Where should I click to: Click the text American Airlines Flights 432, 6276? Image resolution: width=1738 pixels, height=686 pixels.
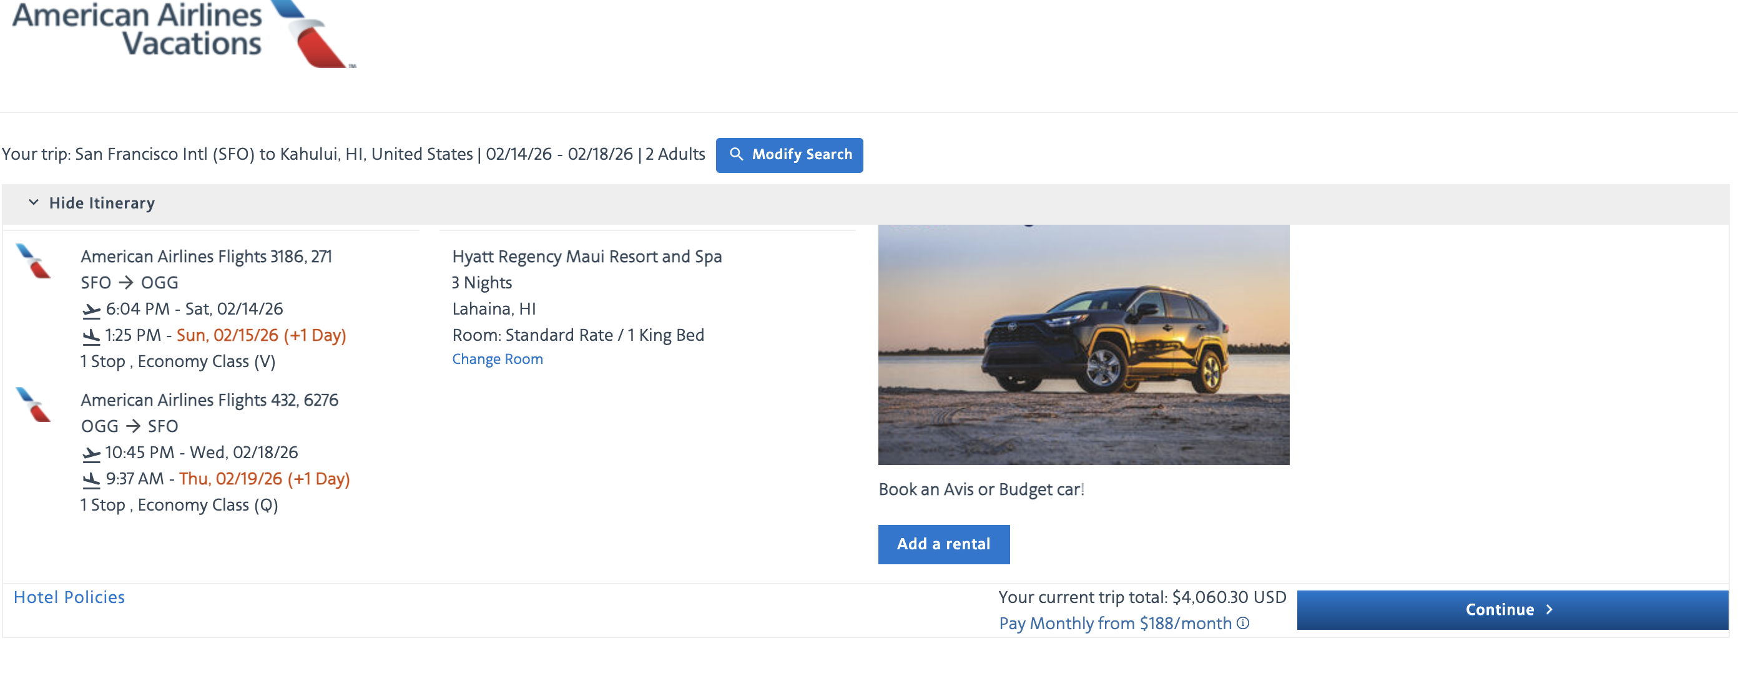pyautogui.click(x=210, y=400)
